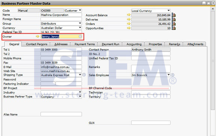
Task: Open the Currency Australian Dollar dropdown
Action: coord(80,28)
